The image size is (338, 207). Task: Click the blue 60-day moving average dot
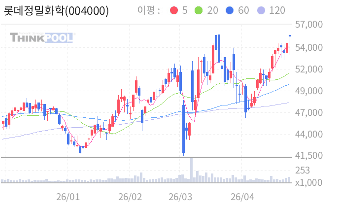[230, 10]
